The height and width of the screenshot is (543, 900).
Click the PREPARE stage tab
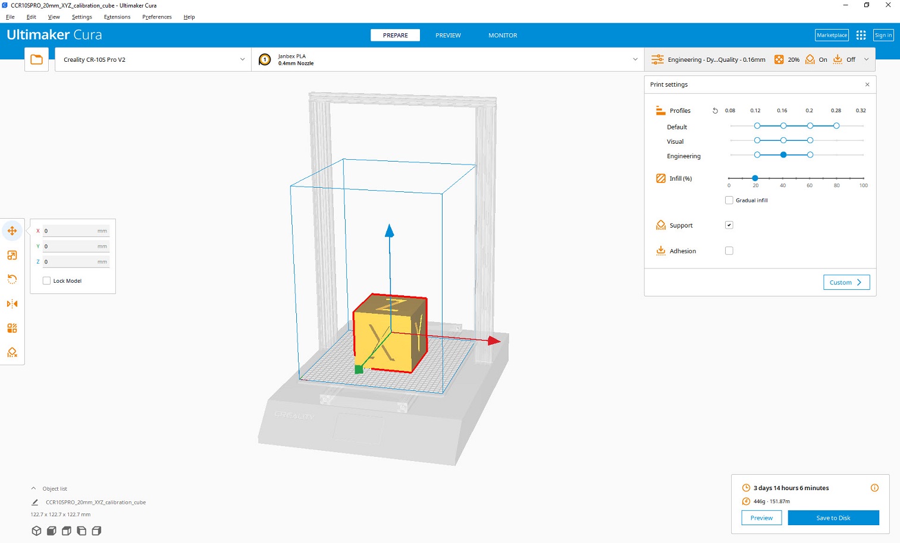[x=395, y=35]
